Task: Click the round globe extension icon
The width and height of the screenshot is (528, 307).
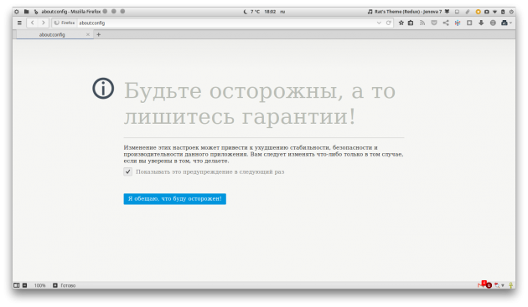Action: point(493,23)
